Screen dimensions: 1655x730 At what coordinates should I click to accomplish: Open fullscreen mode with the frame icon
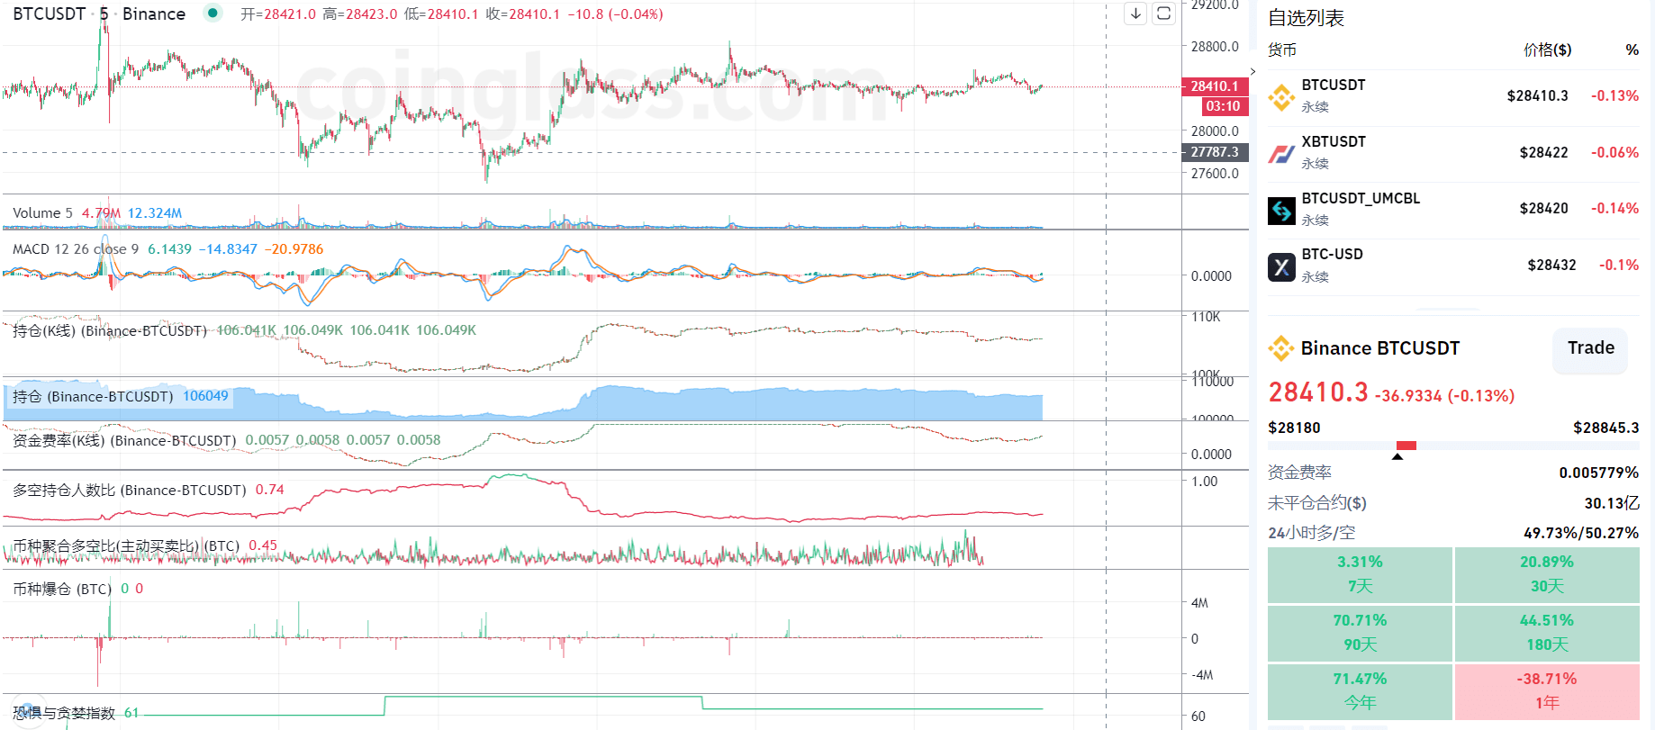pos(1164,14)
